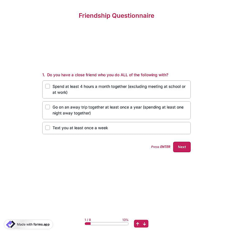Viewport: 233px width, 233px height.
Task: Click the question 1 heading text
Action: [105, 75]
